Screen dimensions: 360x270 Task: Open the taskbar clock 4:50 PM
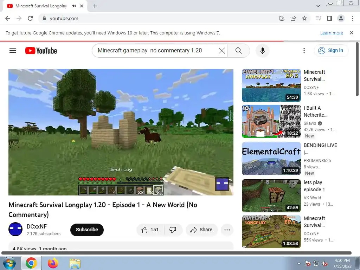[342, 263]
